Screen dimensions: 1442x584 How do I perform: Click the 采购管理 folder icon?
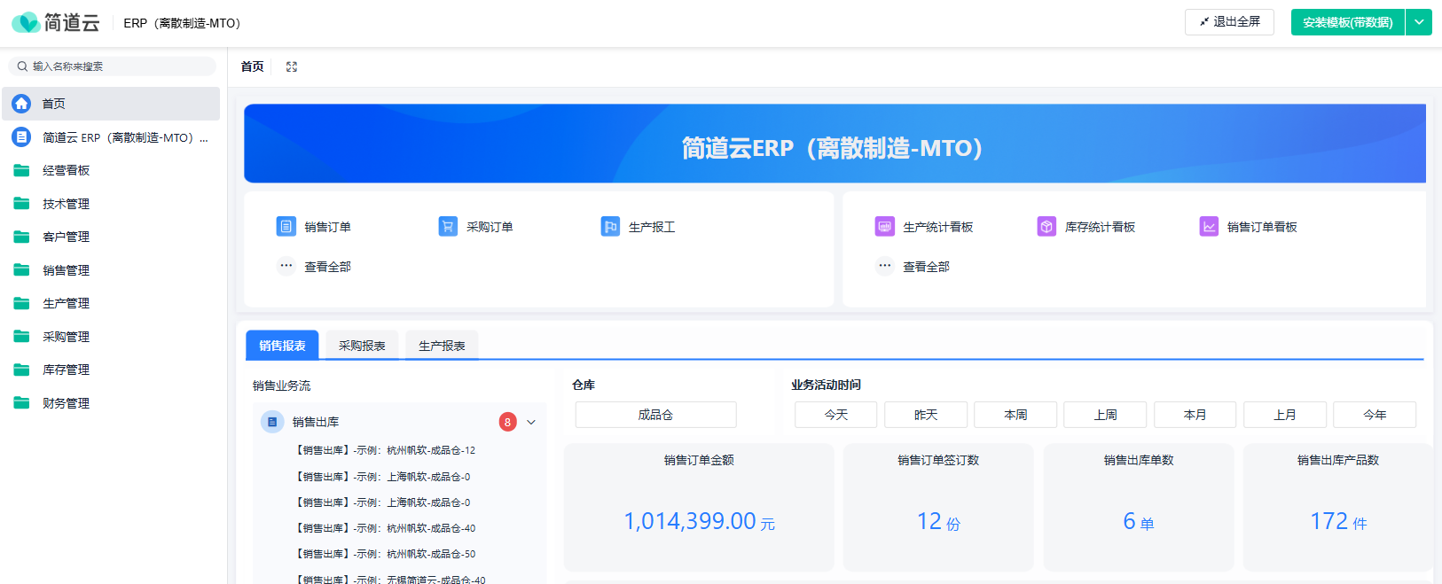click(x=22, y=337)
